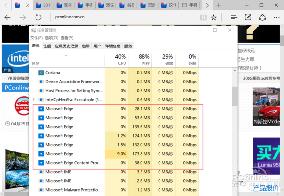Open the Lumia 950 ad on webpage
Image resolution: width=284 pixels, height=196 pixels.
coord(266,156)
